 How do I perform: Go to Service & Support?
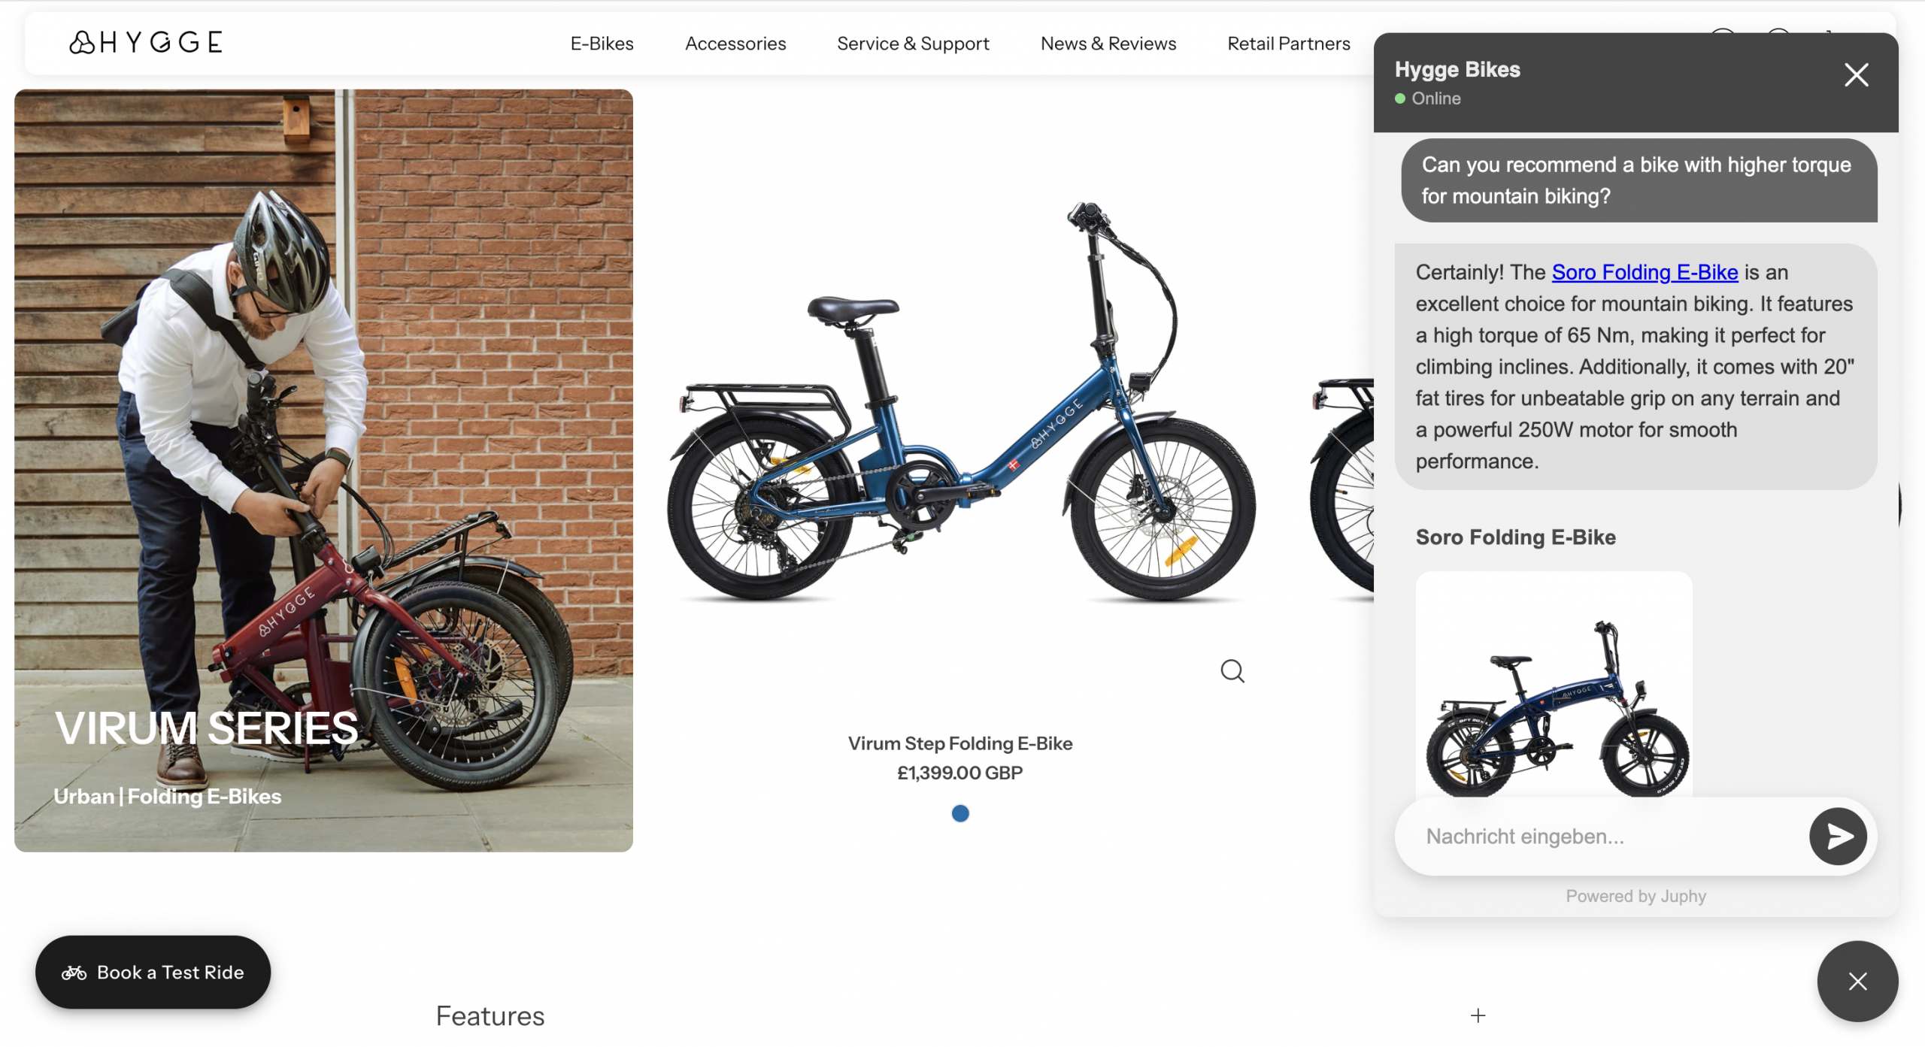(913, 44)
